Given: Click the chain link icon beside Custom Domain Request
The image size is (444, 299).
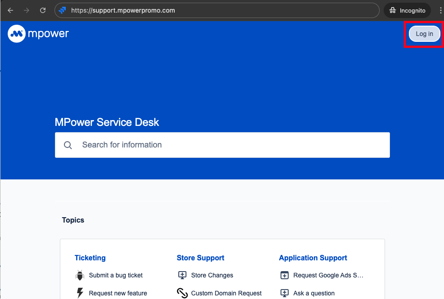Looking at the screenshot, I should click(182, 293).
